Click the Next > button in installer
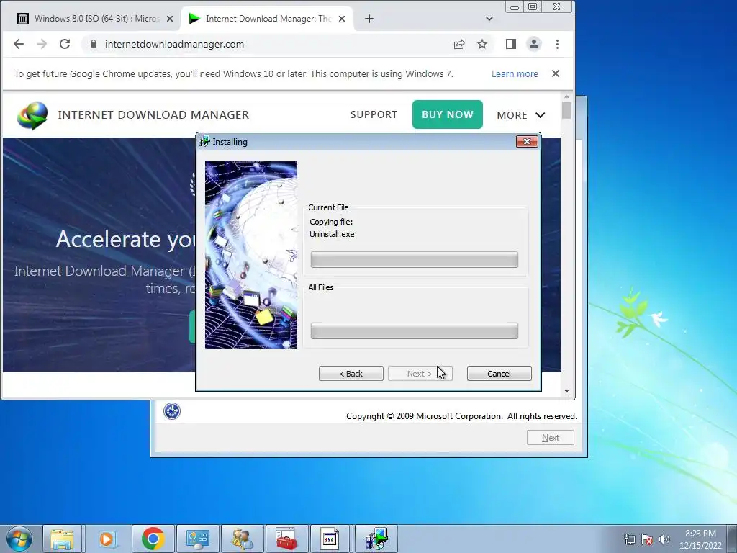 420,374
